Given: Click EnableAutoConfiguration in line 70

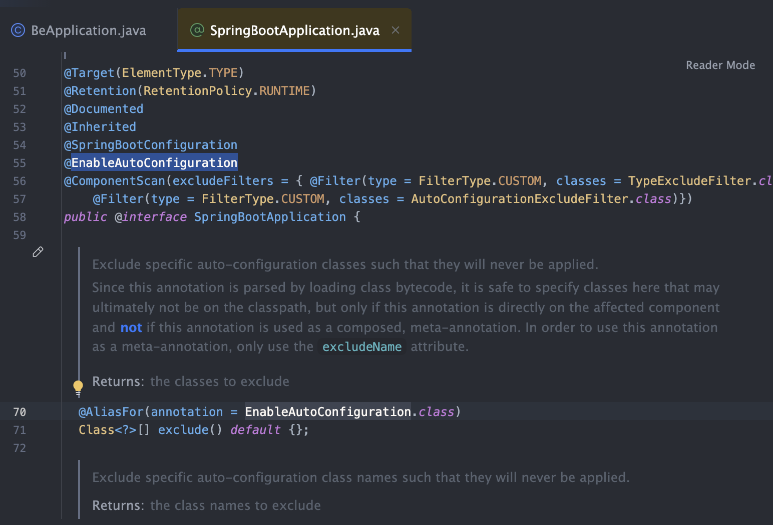Looking at the screenshot, I should [328, 412].
